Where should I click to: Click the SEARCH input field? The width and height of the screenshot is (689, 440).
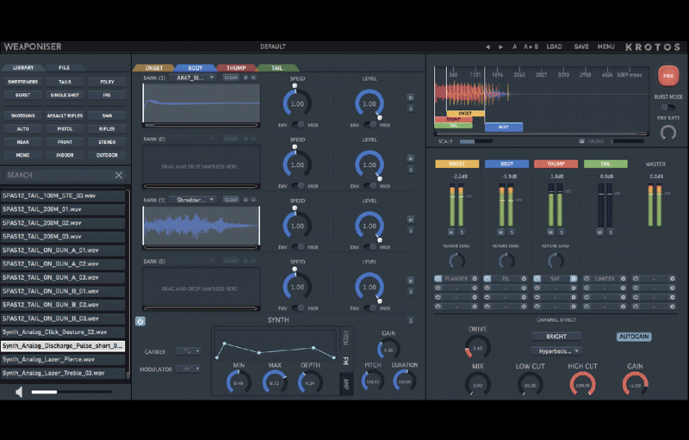point(59,175)
